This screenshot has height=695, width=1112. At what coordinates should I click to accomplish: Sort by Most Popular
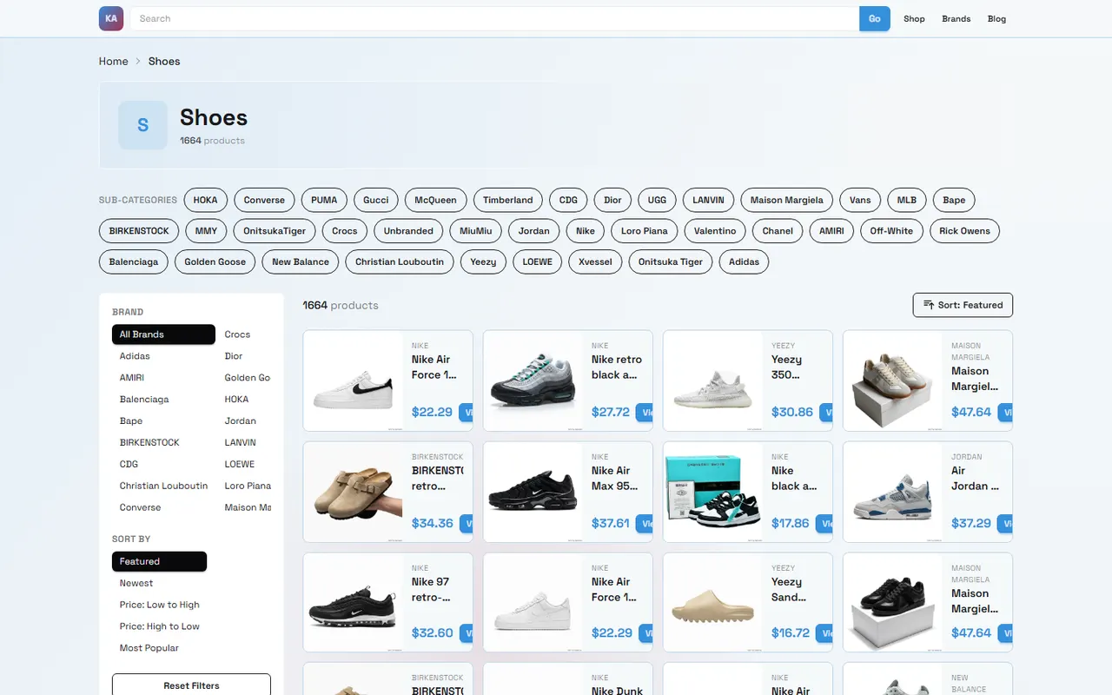pos(159,648)
